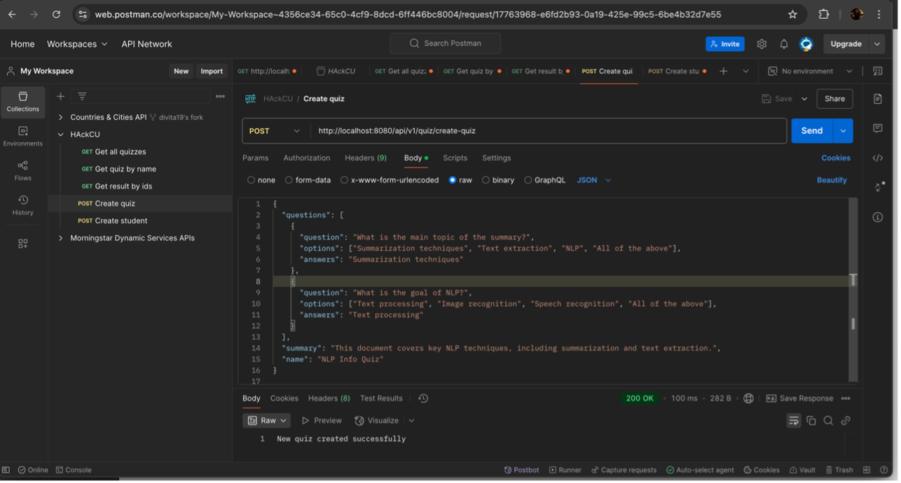The image size is (901, 483).
Task: Copy the response body
Action: point(811,421)
